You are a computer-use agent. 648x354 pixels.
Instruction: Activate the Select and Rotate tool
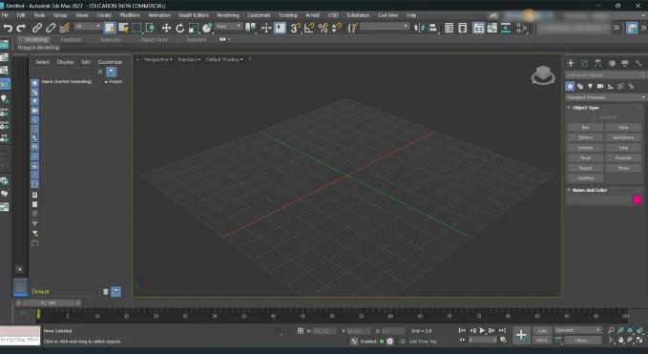coord(179,28)
